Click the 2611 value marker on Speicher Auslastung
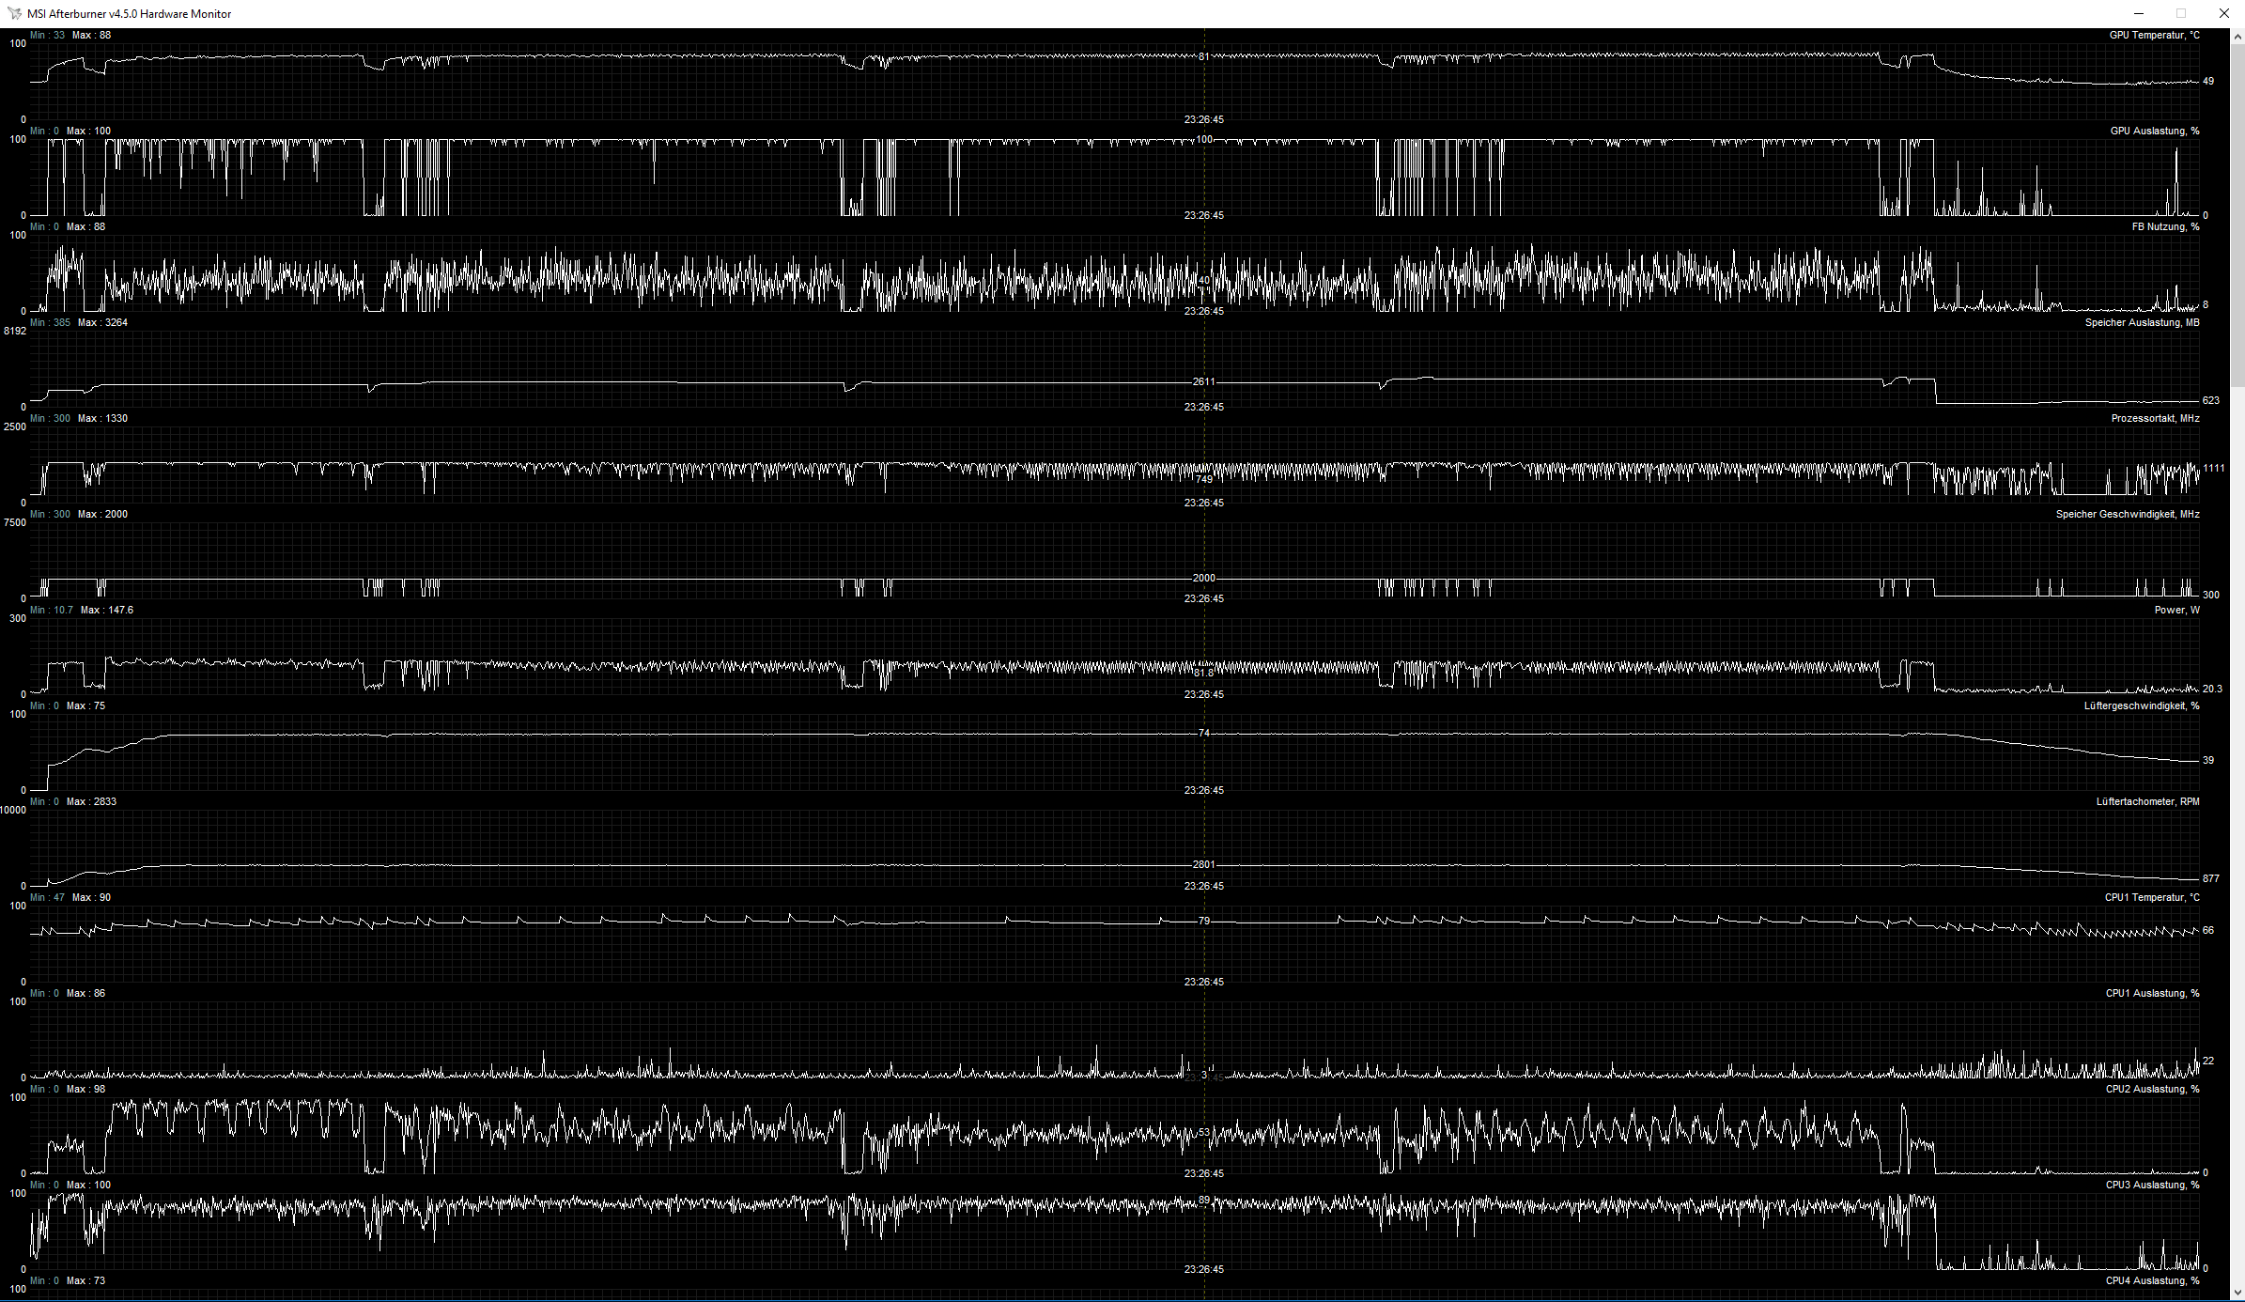 pyautogui.click(x=1203, y=381)
